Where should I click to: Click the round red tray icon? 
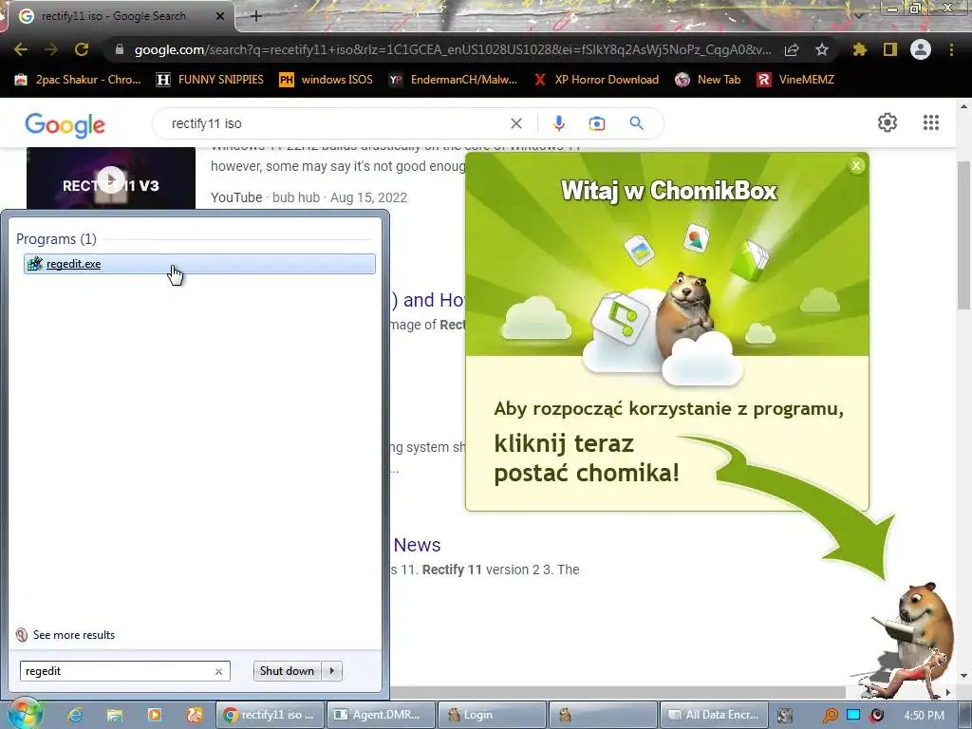pos(876,716)
